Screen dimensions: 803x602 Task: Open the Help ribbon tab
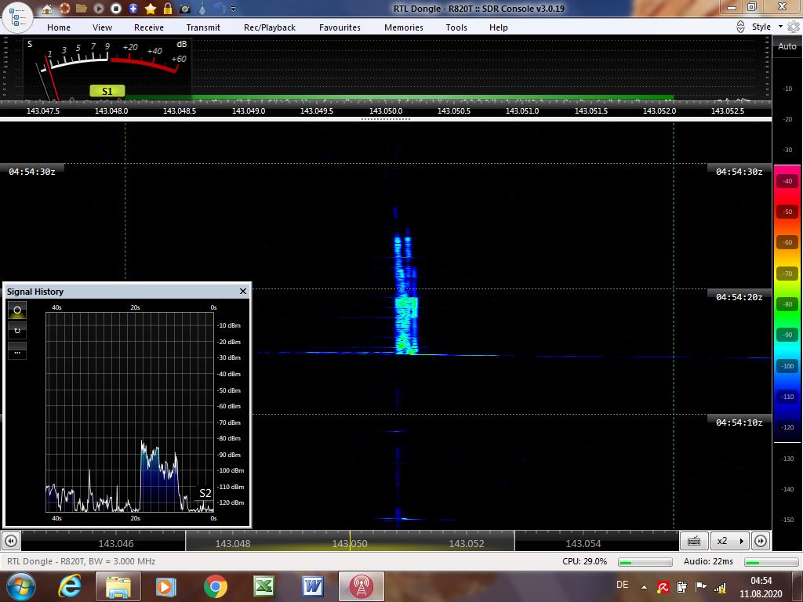(498, 27)
